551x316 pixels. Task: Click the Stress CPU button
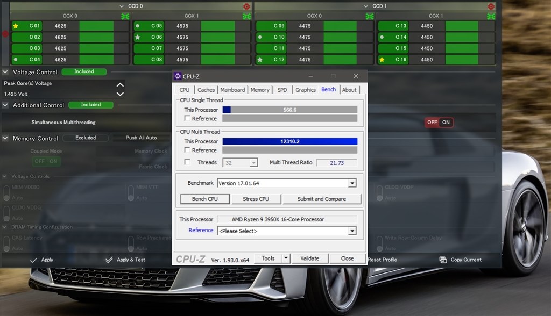[256, 199]
